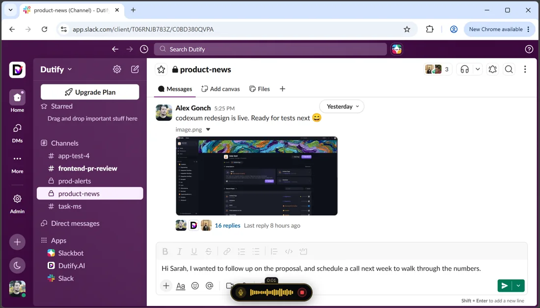Open the Yesterday date jump dropdown
Viewport: 540px width, 308px height.
point(342,106)
